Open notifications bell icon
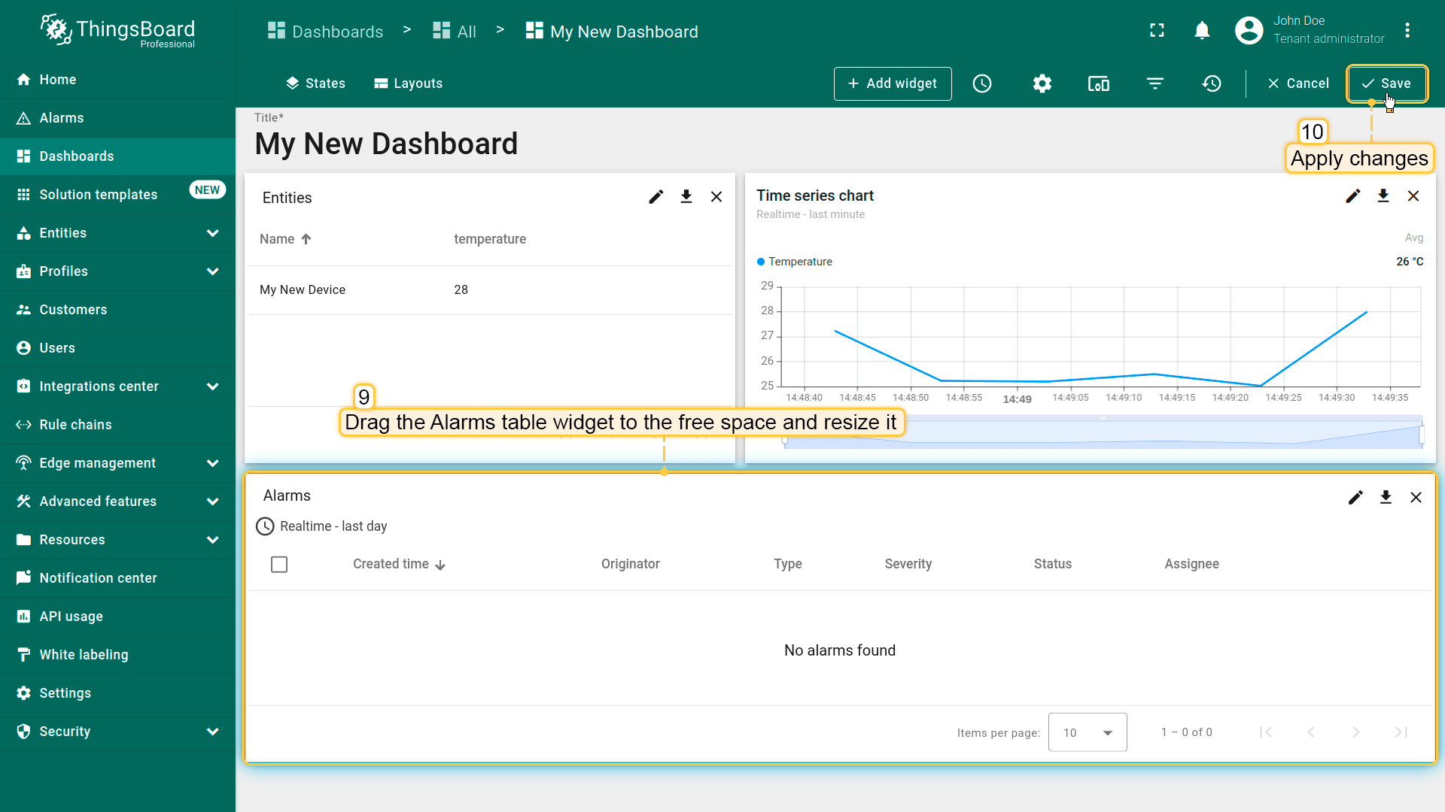 [x=1203, y=30]
